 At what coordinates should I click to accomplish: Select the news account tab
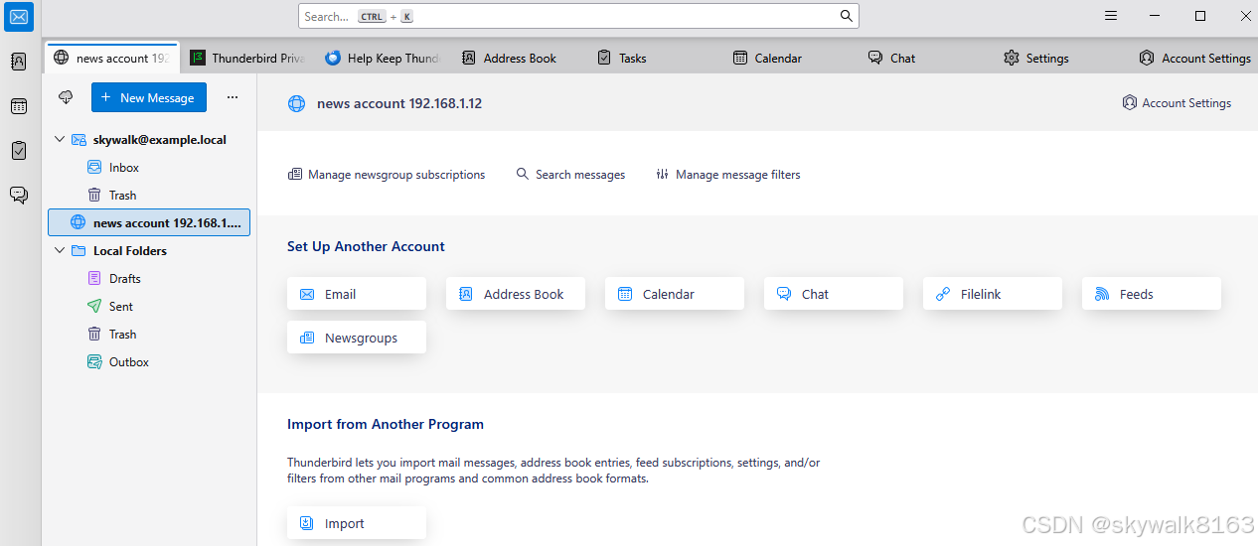coord(112,58)
